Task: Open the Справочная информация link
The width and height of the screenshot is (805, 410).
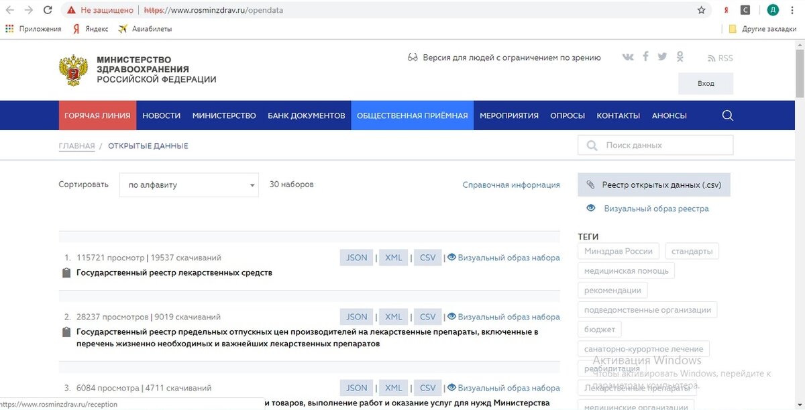Action: (511, 185)
